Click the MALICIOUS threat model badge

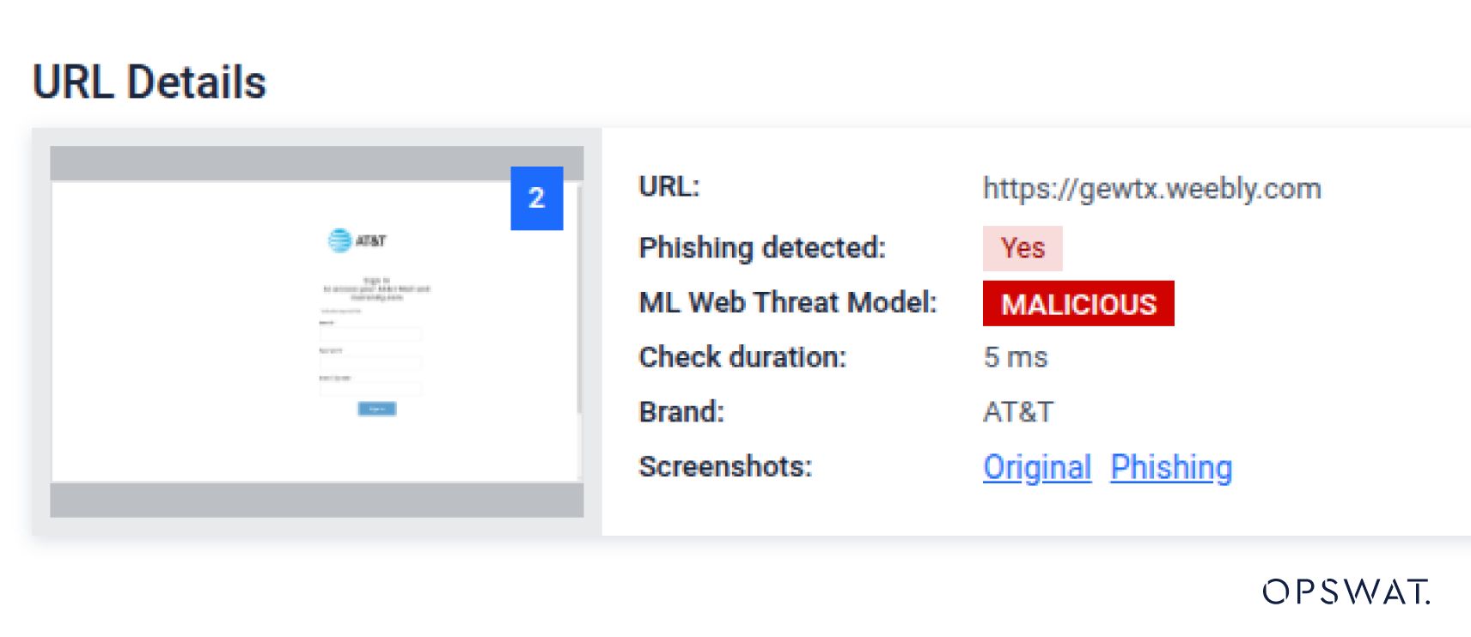1079,304
